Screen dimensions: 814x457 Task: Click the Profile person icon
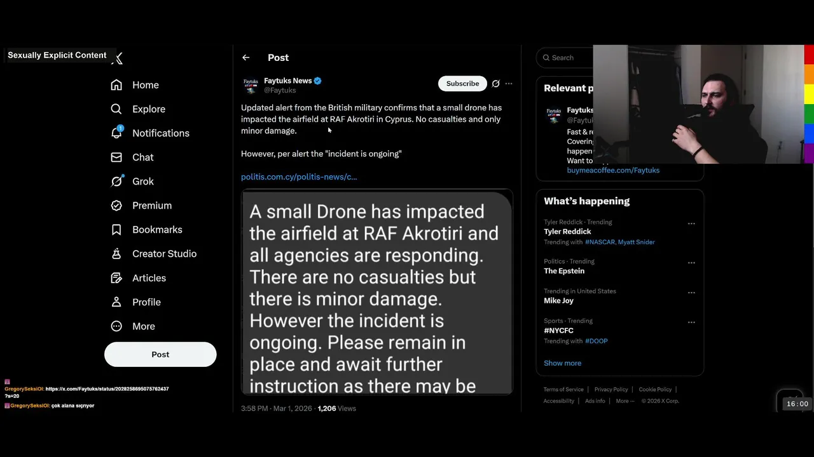[116, 302]
